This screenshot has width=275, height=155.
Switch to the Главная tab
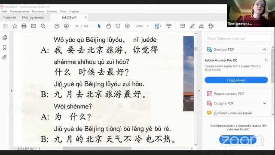pos(9,17)
